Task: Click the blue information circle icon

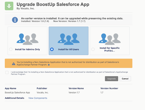Action: pos(15,20)
